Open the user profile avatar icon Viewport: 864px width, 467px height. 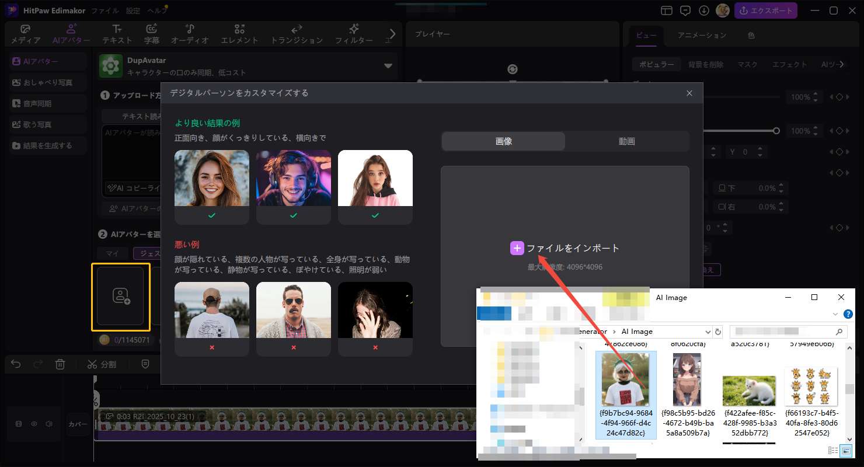tap(722, 11)
